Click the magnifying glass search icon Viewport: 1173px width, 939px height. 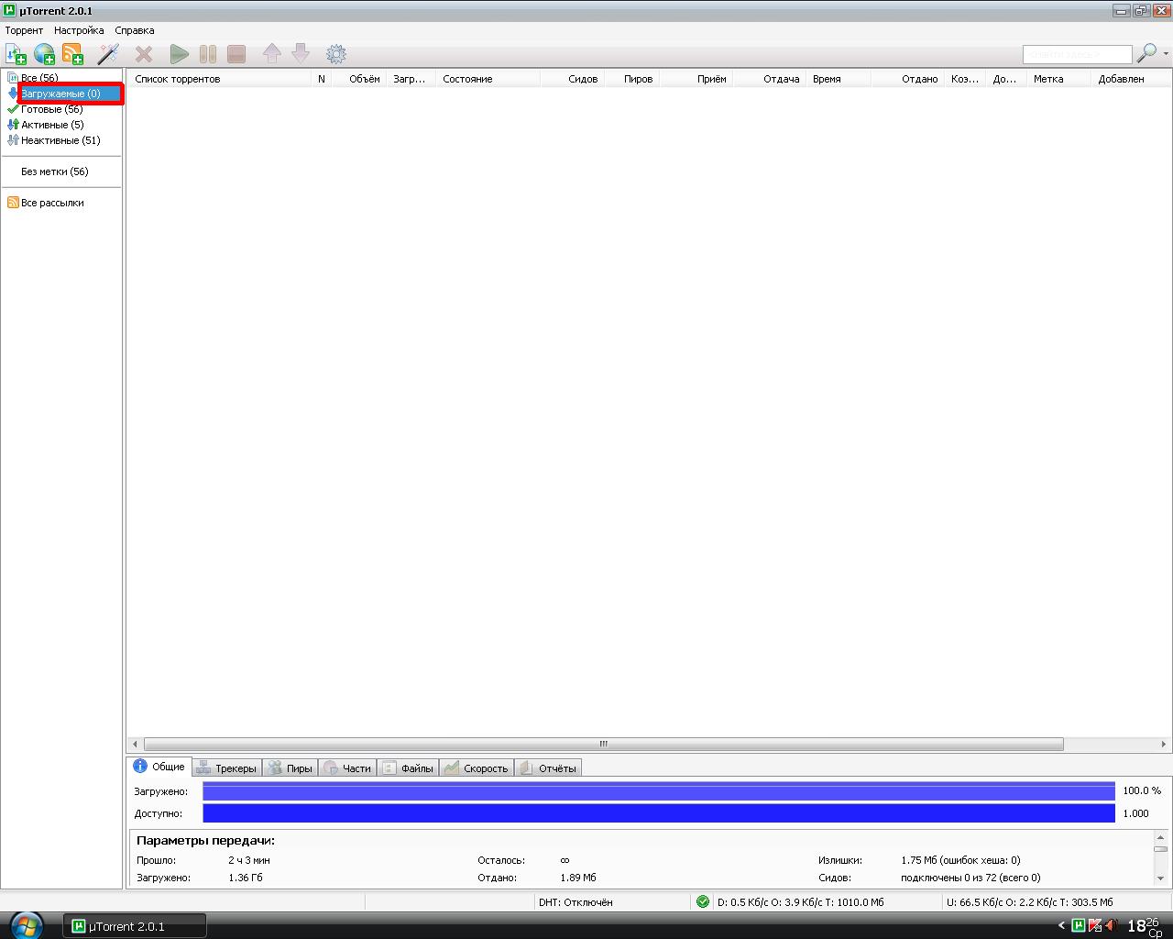[x=1146, y=53]
